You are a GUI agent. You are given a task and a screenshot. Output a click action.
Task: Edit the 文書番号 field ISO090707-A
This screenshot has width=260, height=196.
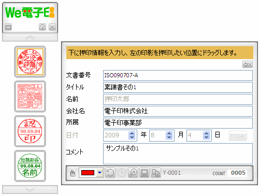178,75
